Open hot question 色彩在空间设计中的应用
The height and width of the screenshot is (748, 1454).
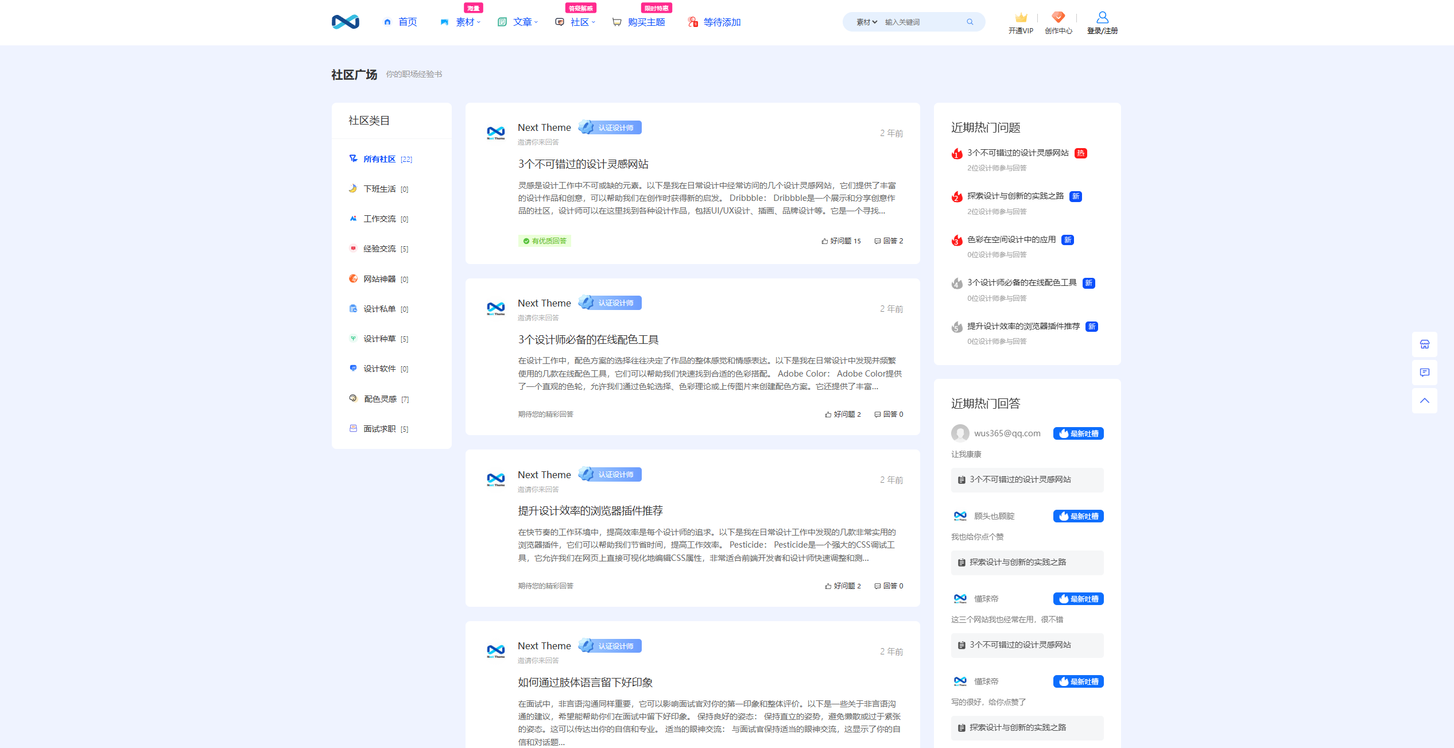pos(1011,239)
